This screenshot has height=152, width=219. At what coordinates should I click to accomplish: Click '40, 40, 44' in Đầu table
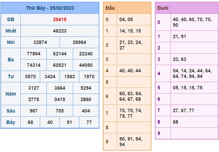[x=130, y=71]
